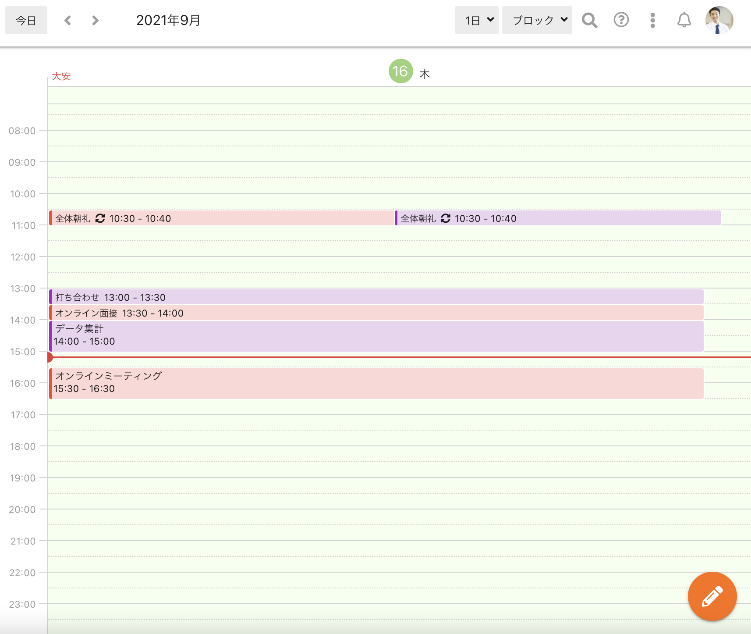This screenshot has height=634, width=751.
Task: Click the user profile avatar
Action: click(x=719, y=20)
